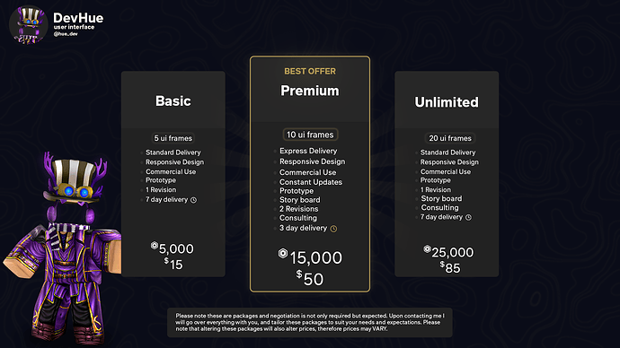Click the purple-suited Roblox character
Screen dimensions: 620x348
pyautogui.click(x=63, y=248)
